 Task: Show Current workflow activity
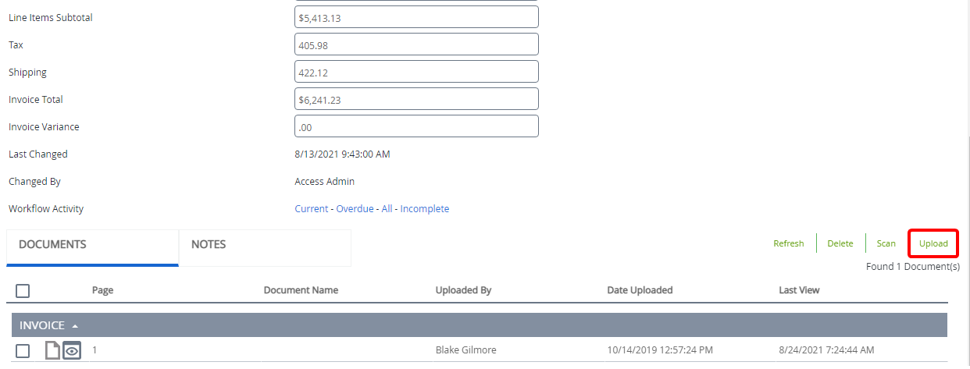point(311,209)
